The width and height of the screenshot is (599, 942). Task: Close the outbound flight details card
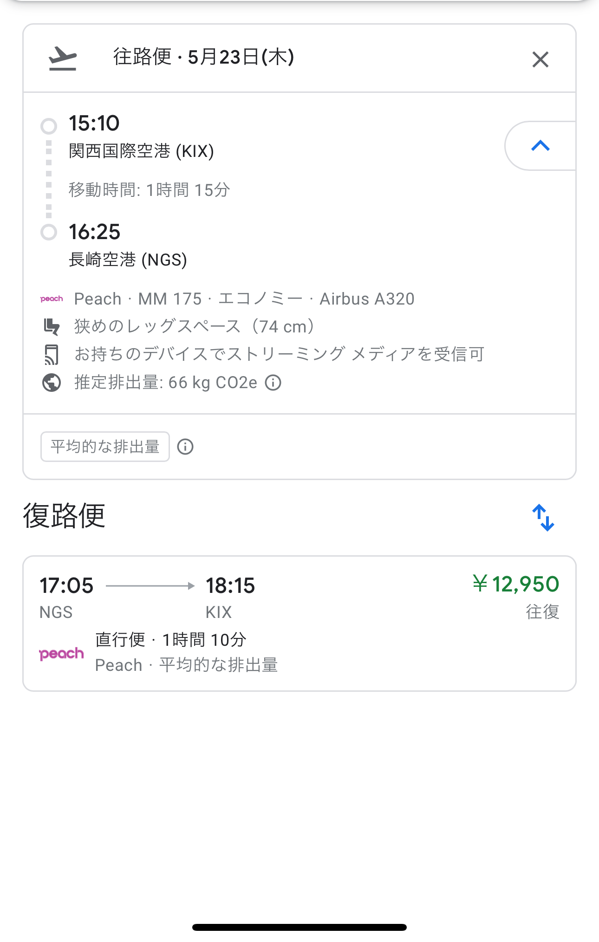(540, 59)
